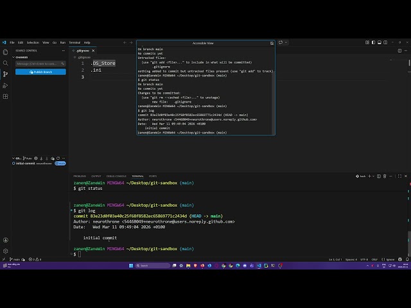Open the new terminal launch profile dropdown
This screenshot has width=411, height=308.
point(373,176)
